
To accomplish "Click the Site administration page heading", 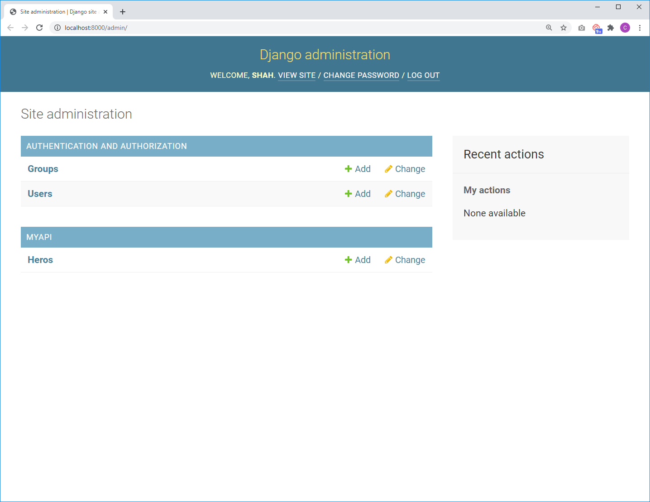I will pyautogui.click(x=76, y=114).
